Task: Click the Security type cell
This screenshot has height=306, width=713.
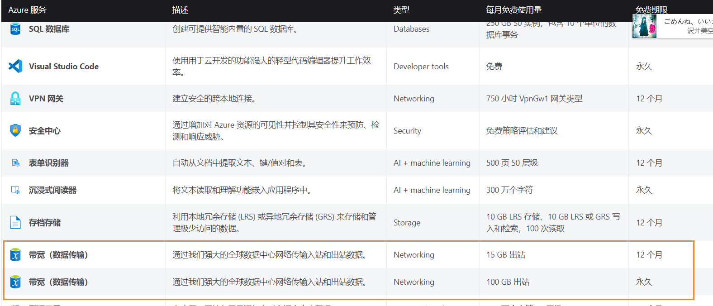Action: click(x=407, y=131)
